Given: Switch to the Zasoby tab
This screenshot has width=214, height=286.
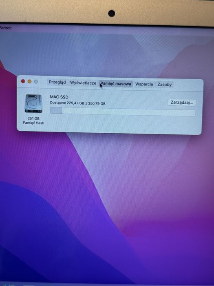Looking at the screenshot, I should click(x=165, y=85).
